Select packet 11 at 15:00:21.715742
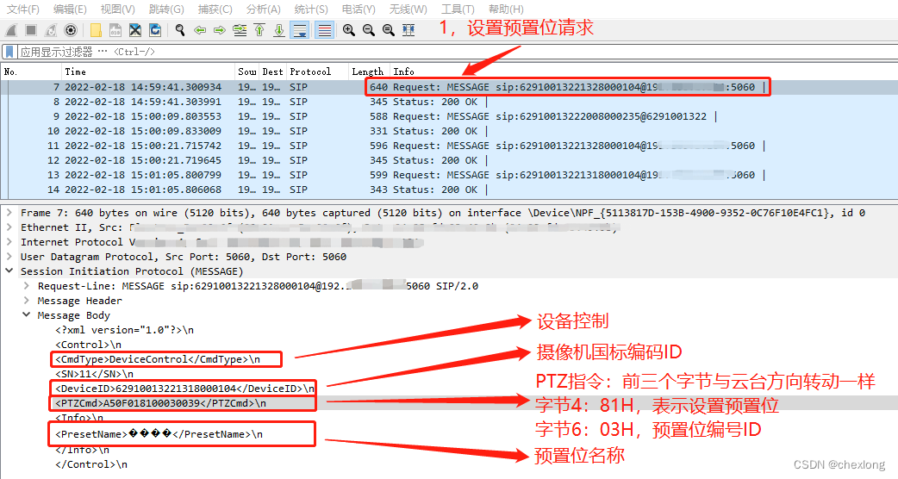The width and height of the screenshot is (898, 479). pos(449,146)
